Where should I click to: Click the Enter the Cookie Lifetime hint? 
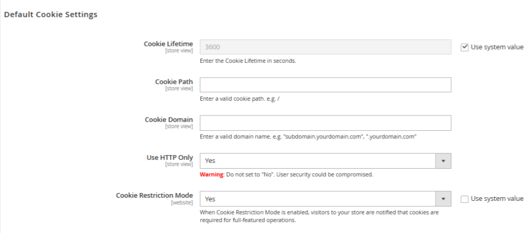(248, 61)
